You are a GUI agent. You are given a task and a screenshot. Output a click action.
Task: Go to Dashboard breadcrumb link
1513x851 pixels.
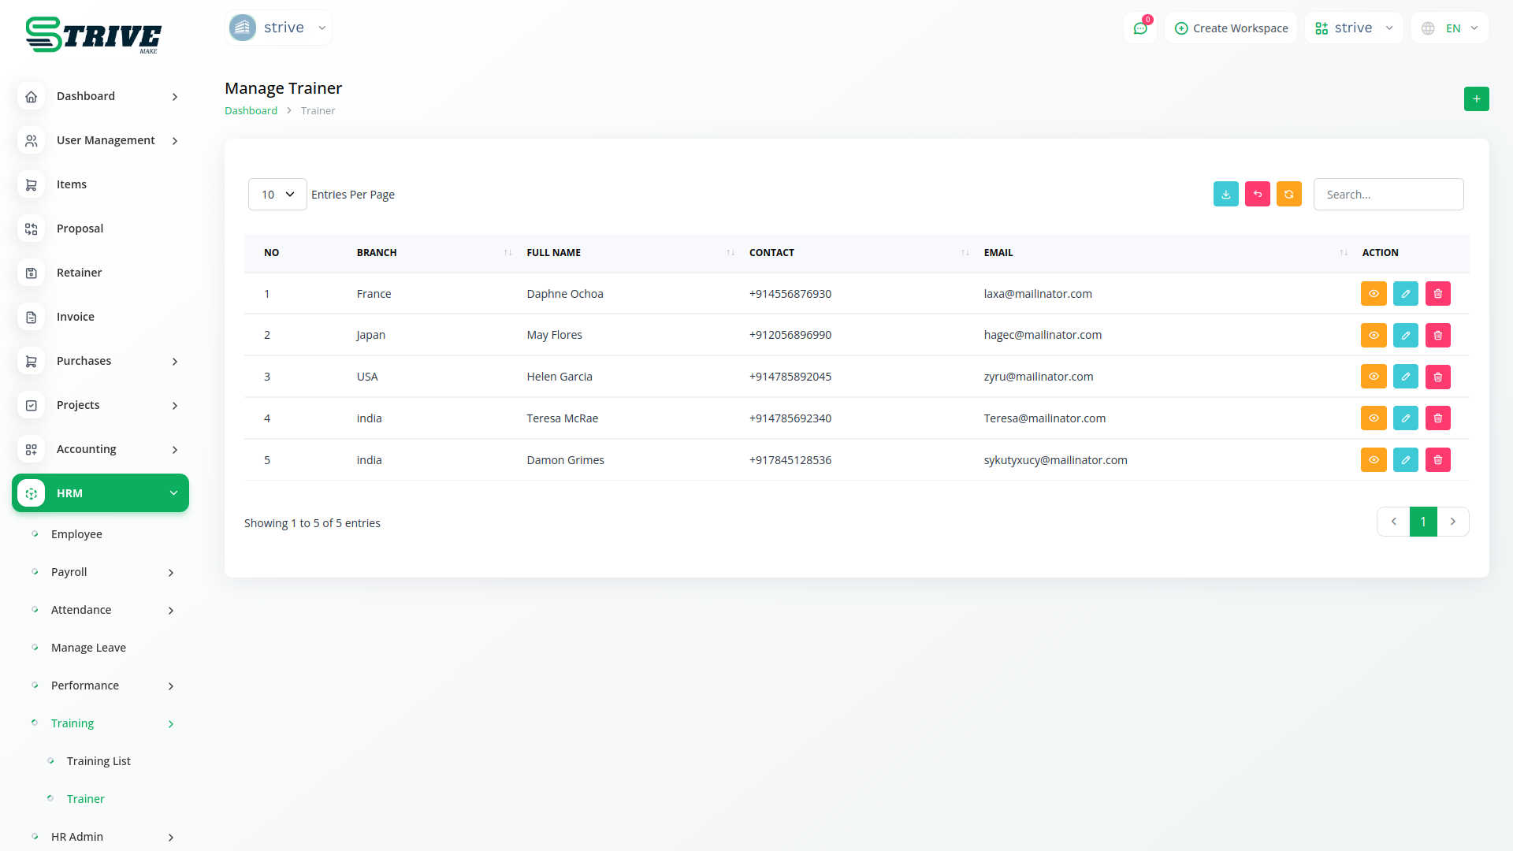(251, 111)
